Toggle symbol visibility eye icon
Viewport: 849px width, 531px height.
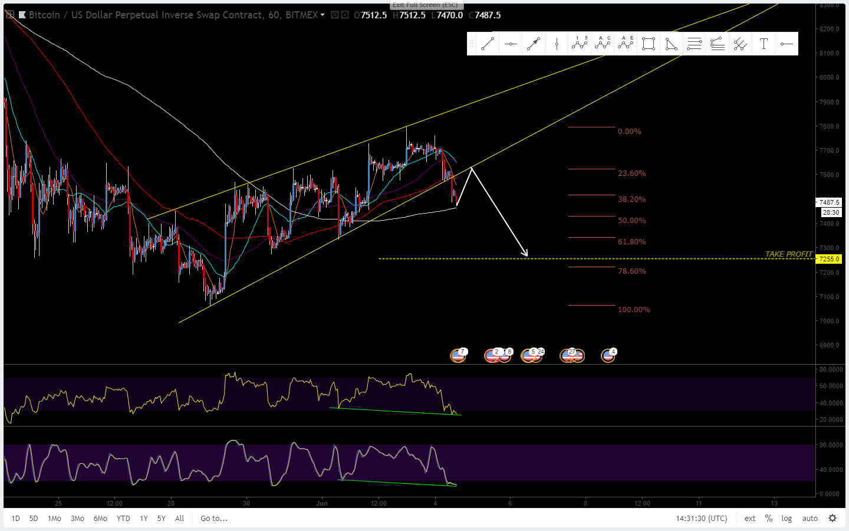[x=335, y=15]
